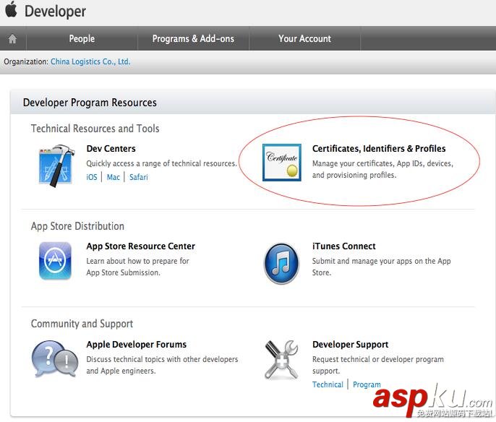
Task: Open the Certificate icon
Action: pyautogui.click(x=281, y=163)
